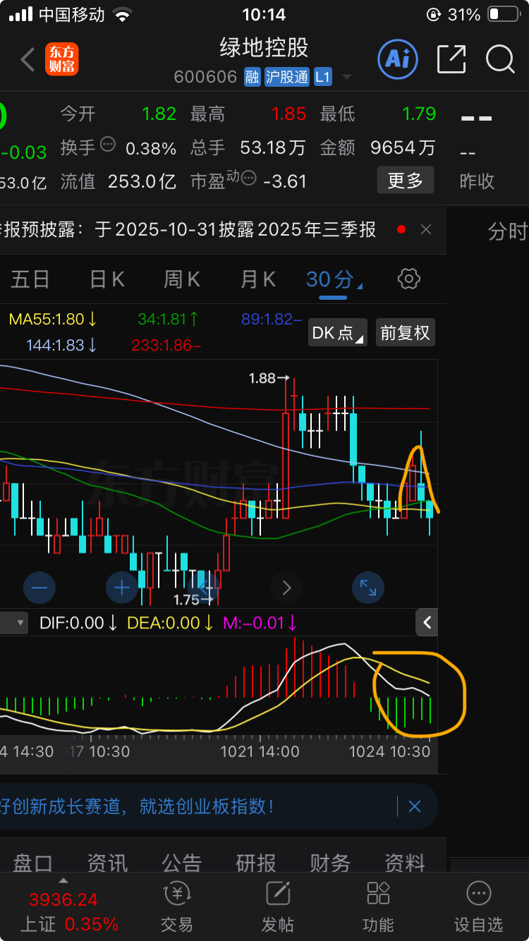Tap the 3936.24 上证 index value
The image size is (529, 941).
pyautogui.click(x=63, y=899)
